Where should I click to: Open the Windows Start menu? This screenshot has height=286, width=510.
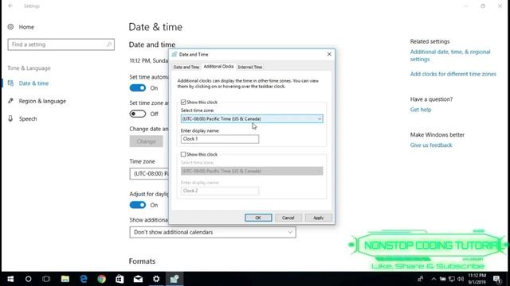pos(10,279)
